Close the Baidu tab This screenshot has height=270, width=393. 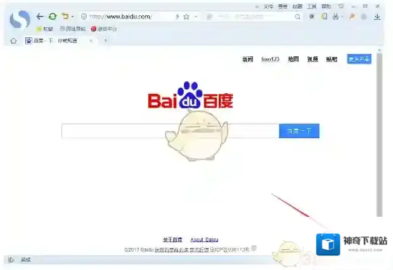pyautogui.click(x=91, y=41)
